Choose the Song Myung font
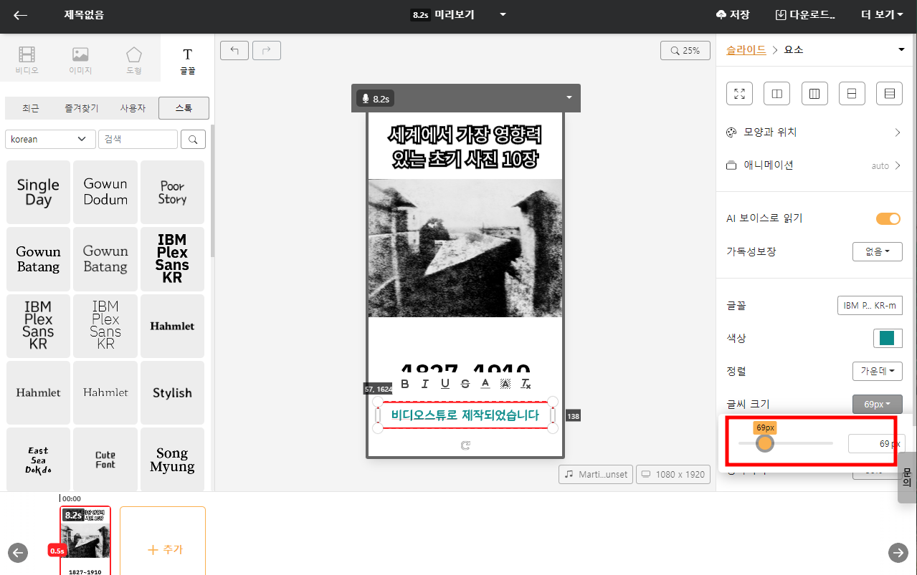The image size is (917, 575). 172,459
